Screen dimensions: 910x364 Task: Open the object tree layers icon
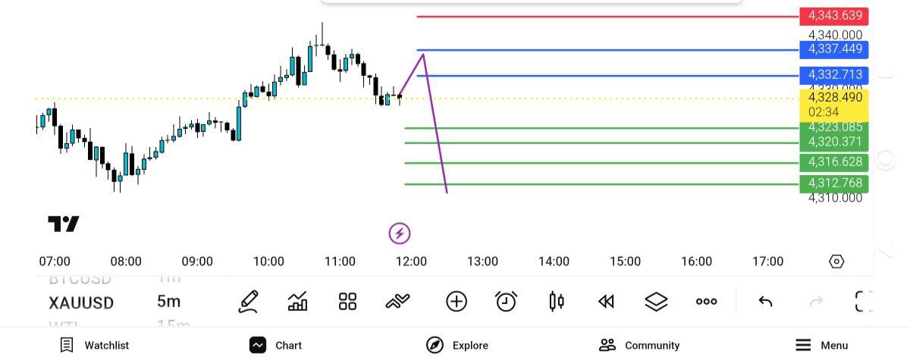656,302
